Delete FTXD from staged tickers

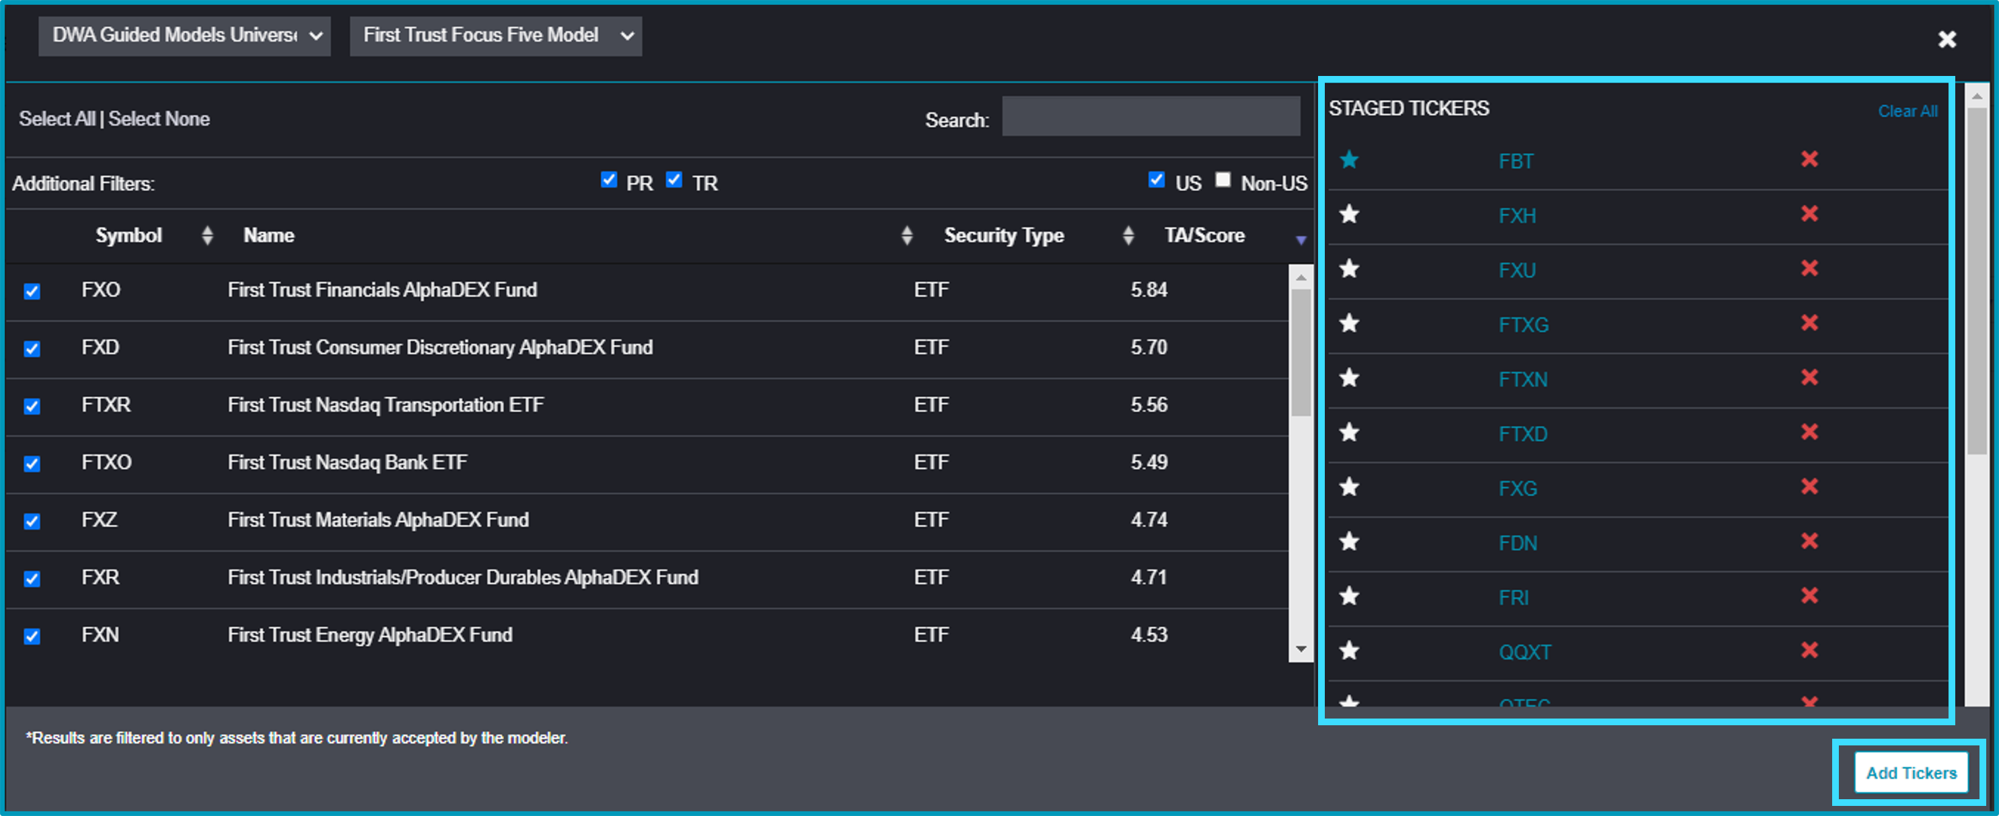pos(1810,432)
